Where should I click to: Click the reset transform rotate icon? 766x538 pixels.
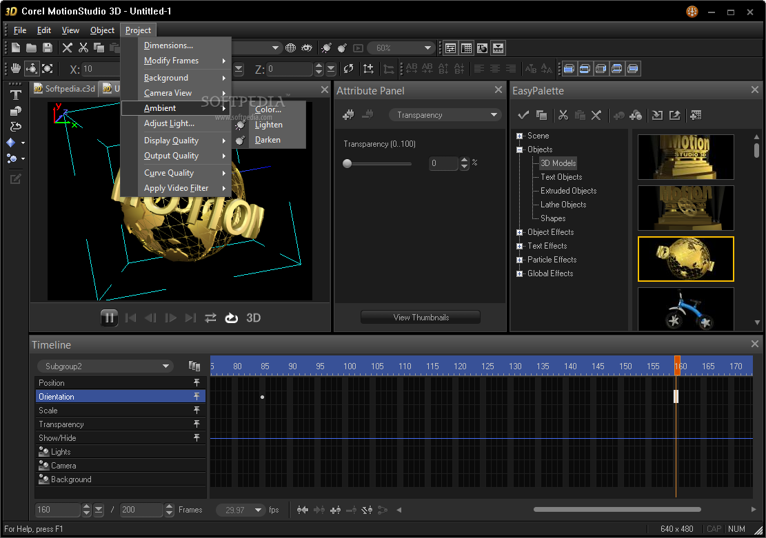pyautogui.click(x=348, y=68)
